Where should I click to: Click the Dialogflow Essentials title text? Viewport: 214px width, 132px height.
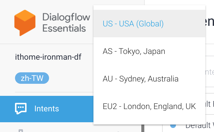tap(66, 23)
